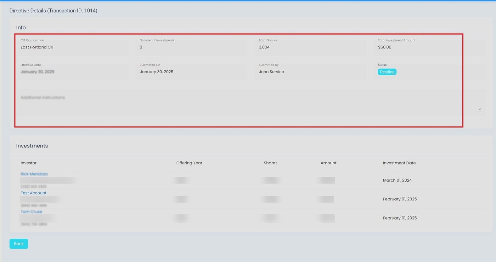The height and width of the screenshot is (262, 496).
Task: Select the Submitted By field
Action: coord(310,72)
